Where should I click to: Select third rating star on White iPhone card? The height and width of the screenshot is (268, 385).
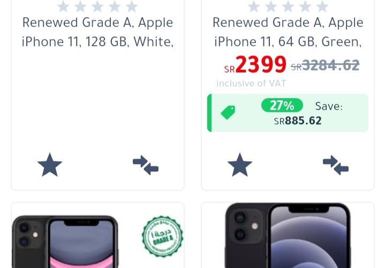coord(97,6)
